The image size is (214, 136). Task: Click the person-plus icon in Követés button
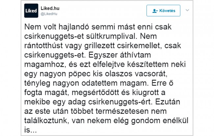pos(155,11)
